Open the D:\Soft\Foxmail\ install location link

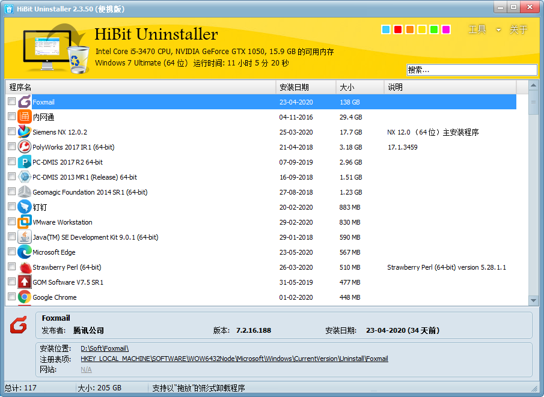point(105,348)
